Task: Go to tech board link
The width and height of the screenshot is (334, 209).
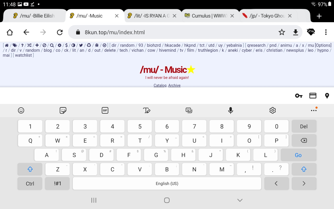Action: click(x=124, y=50)
